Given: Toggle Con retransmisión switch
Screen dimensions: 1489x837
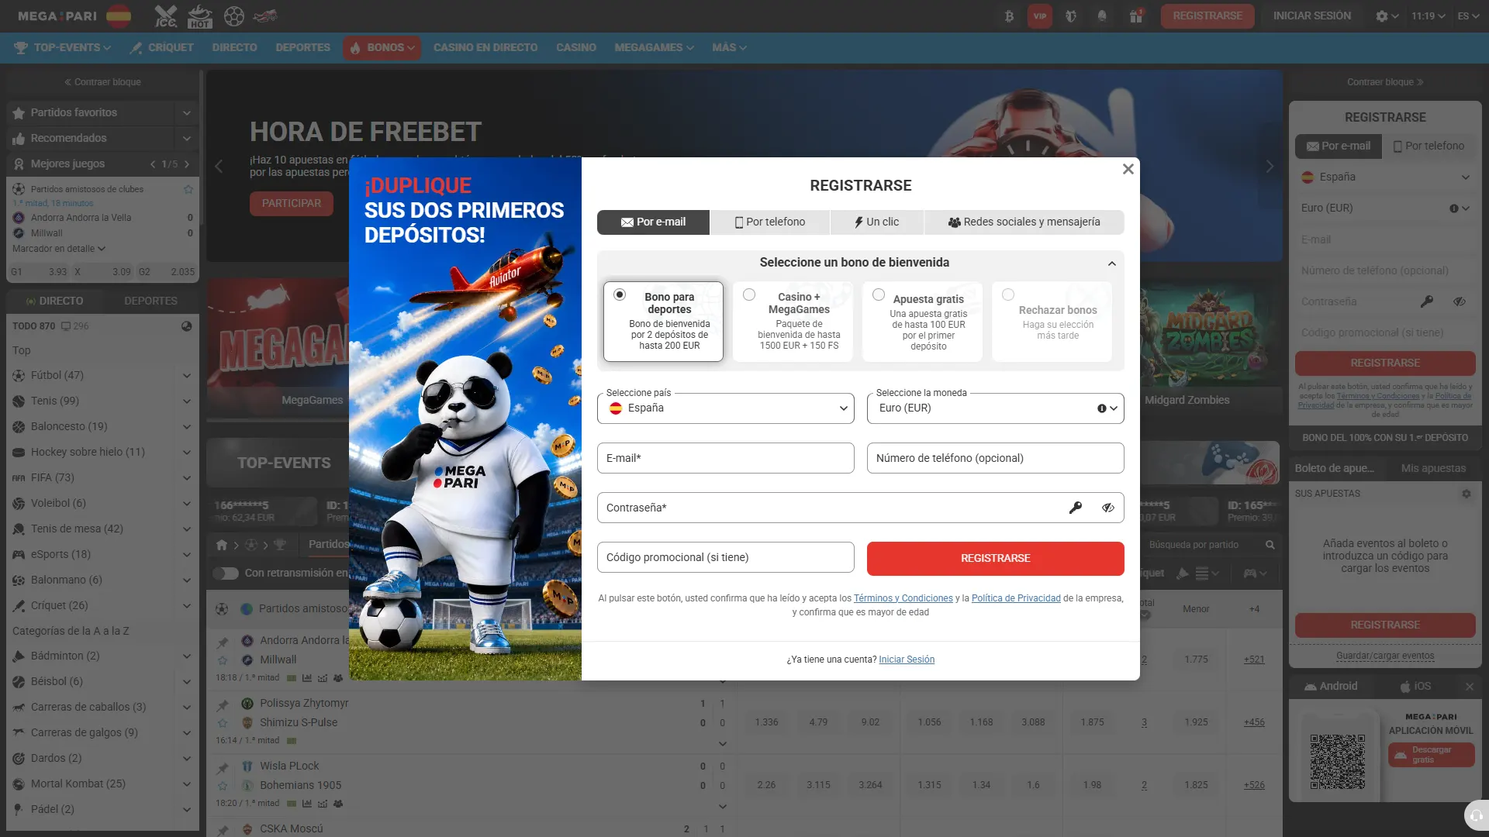Looking at the screenshot, I should coord(226,573).
